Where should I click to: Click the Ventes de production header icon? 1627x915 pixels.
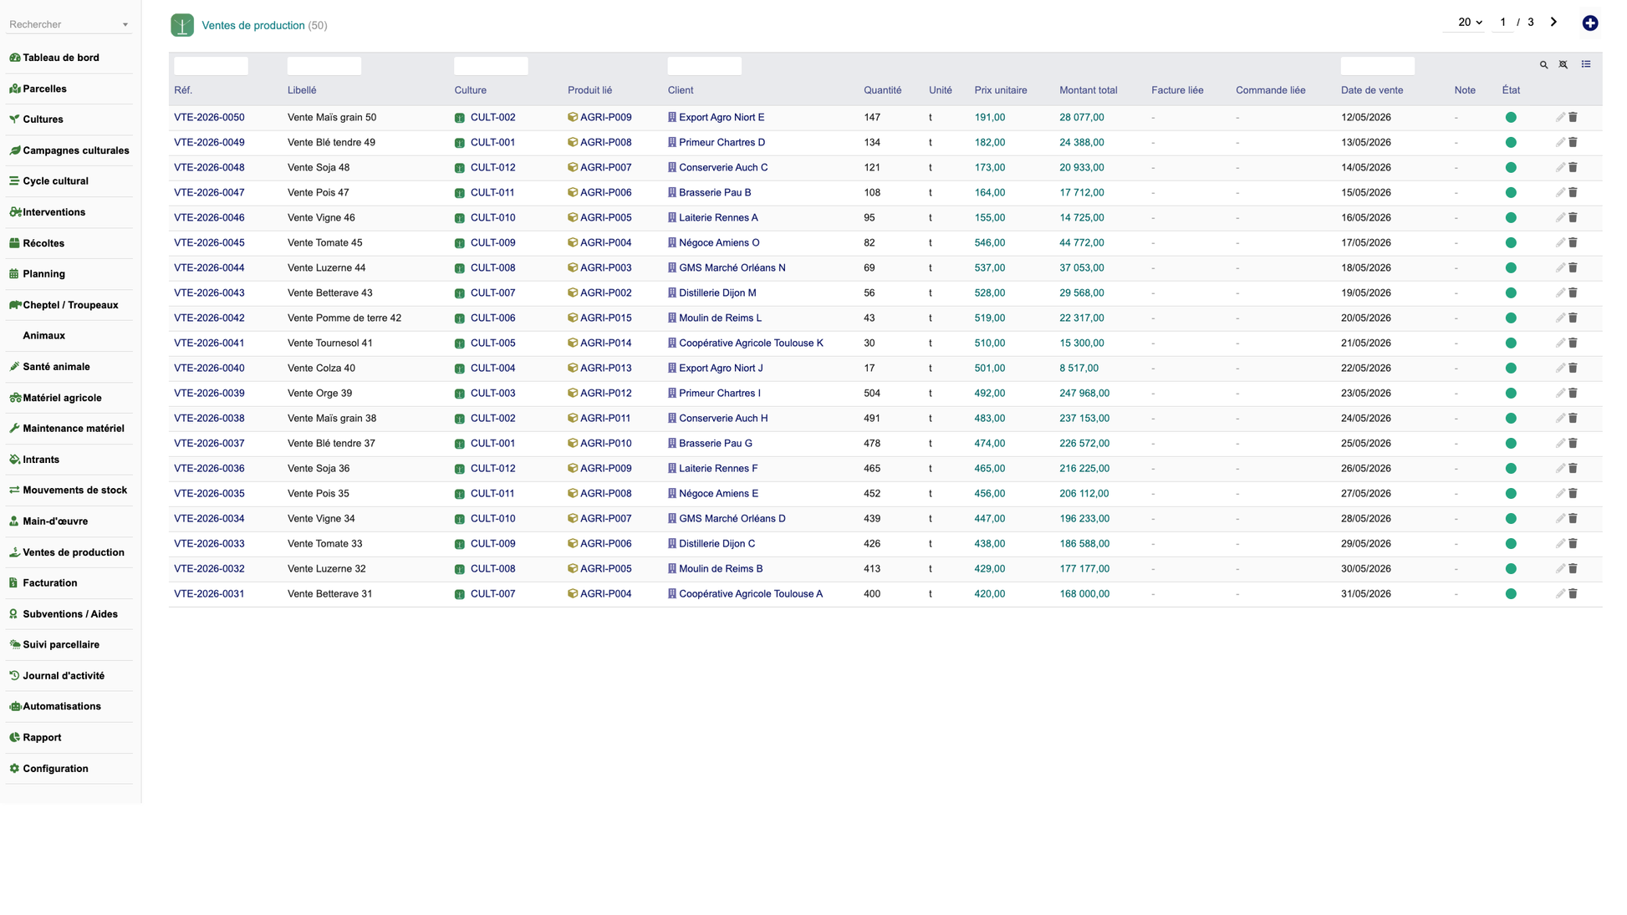click(x=182, y=25)
